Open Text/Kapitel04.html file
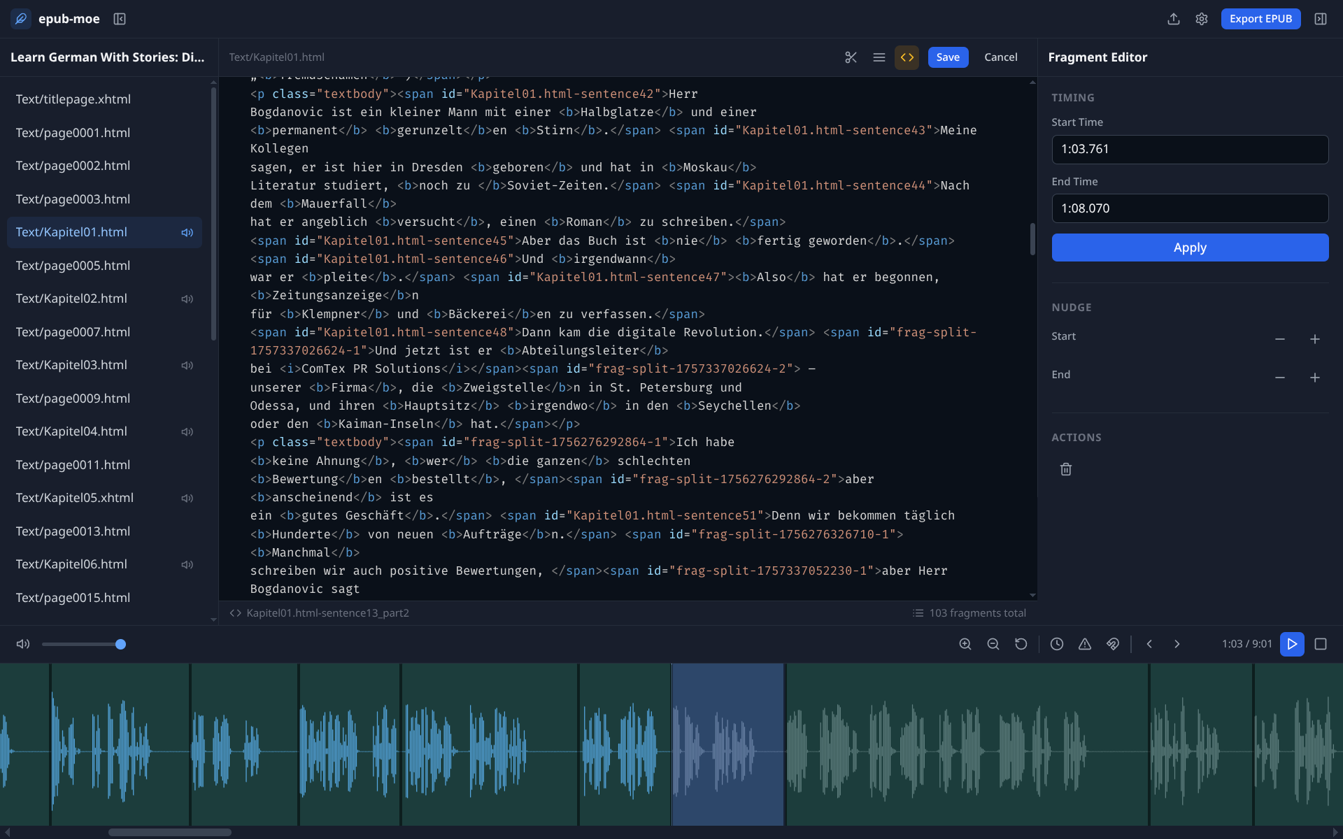 [104, 431]
